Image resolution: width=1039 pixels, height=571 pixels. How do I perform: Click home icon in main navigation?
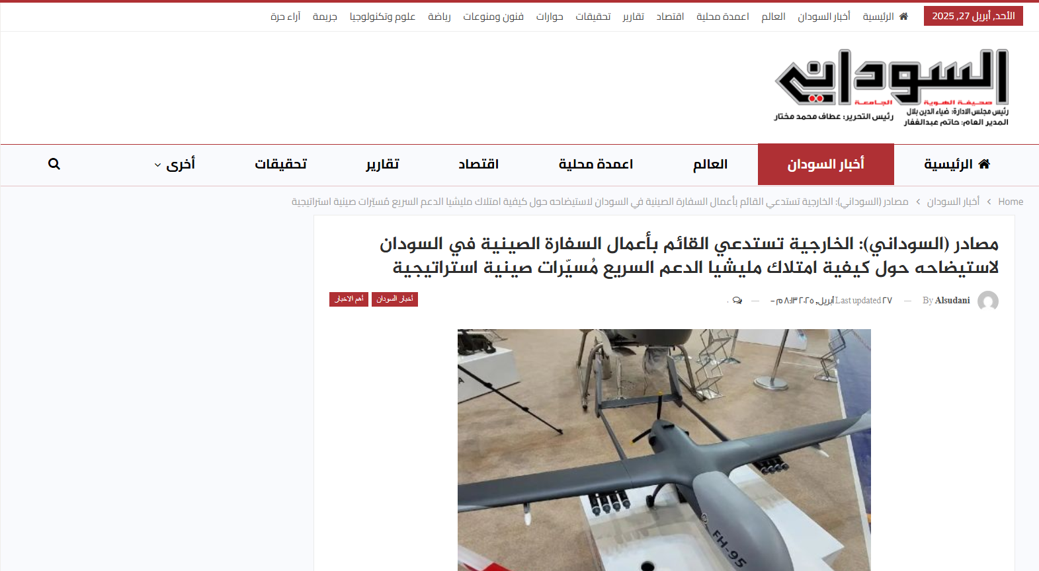pyautogui.click(x=984, y=164)
